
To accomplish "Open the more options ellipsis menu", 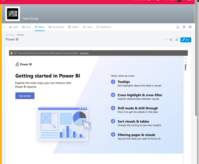I will coord(166,40).
